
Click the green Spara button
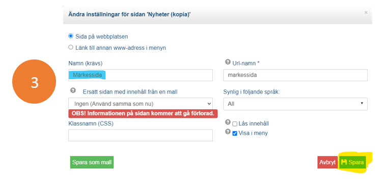[x=352, y=162]
